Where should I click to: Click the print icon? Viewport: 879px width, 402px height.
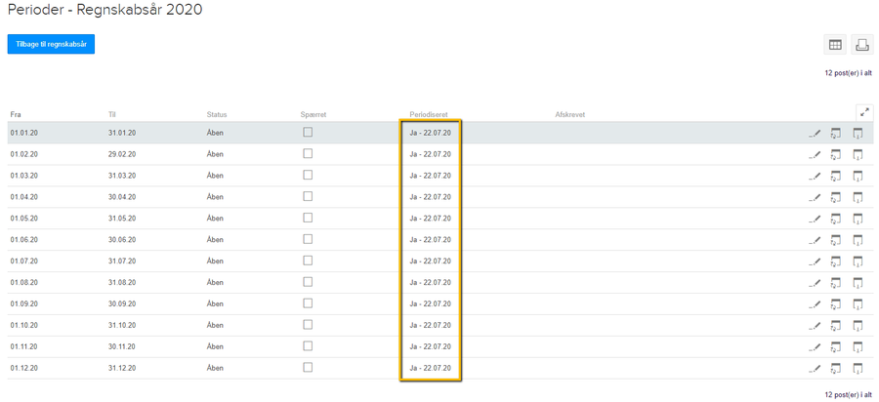point(862,45)
